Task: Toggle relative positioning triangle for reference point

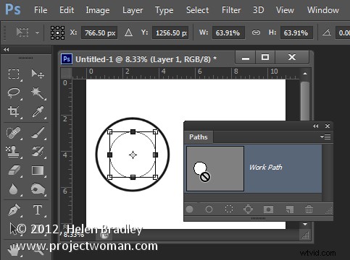Action: (x=128, y=32)
